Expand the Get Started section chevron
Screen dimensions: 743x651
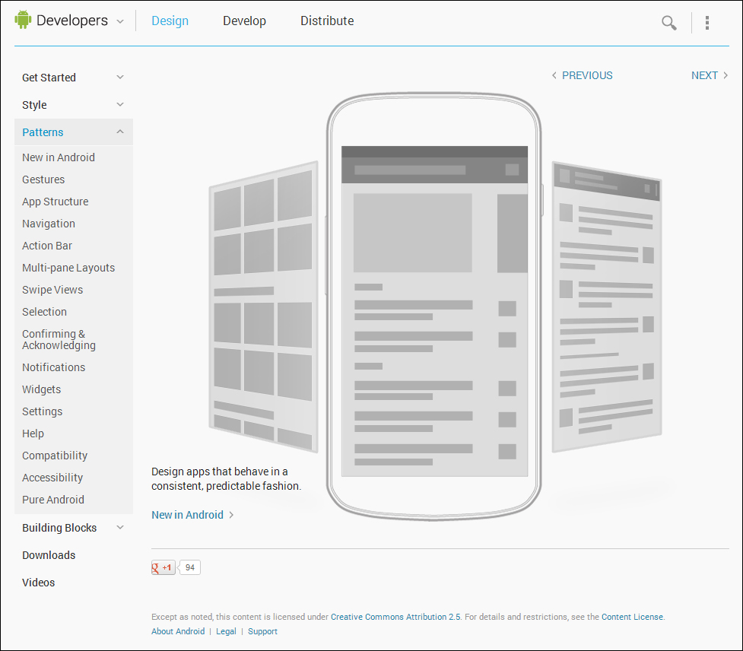(120, 77)
